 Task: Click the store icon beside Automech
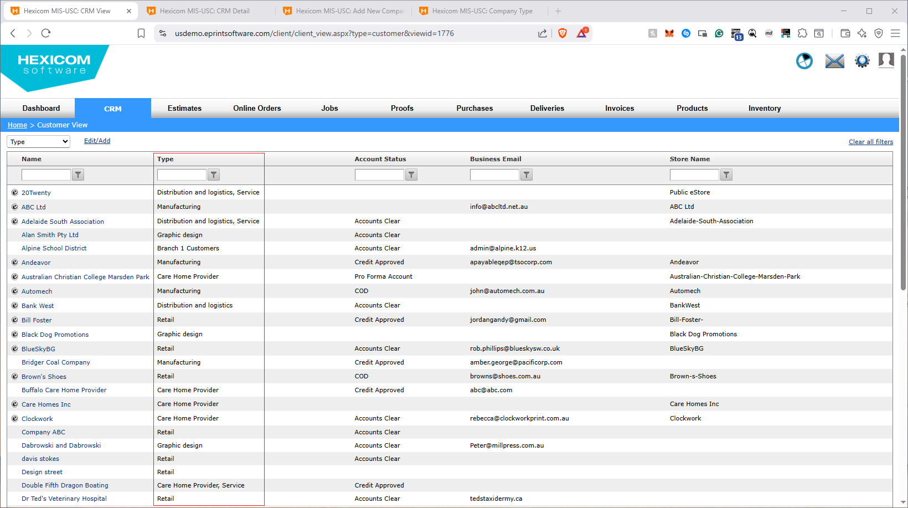[x=15, y=291]
